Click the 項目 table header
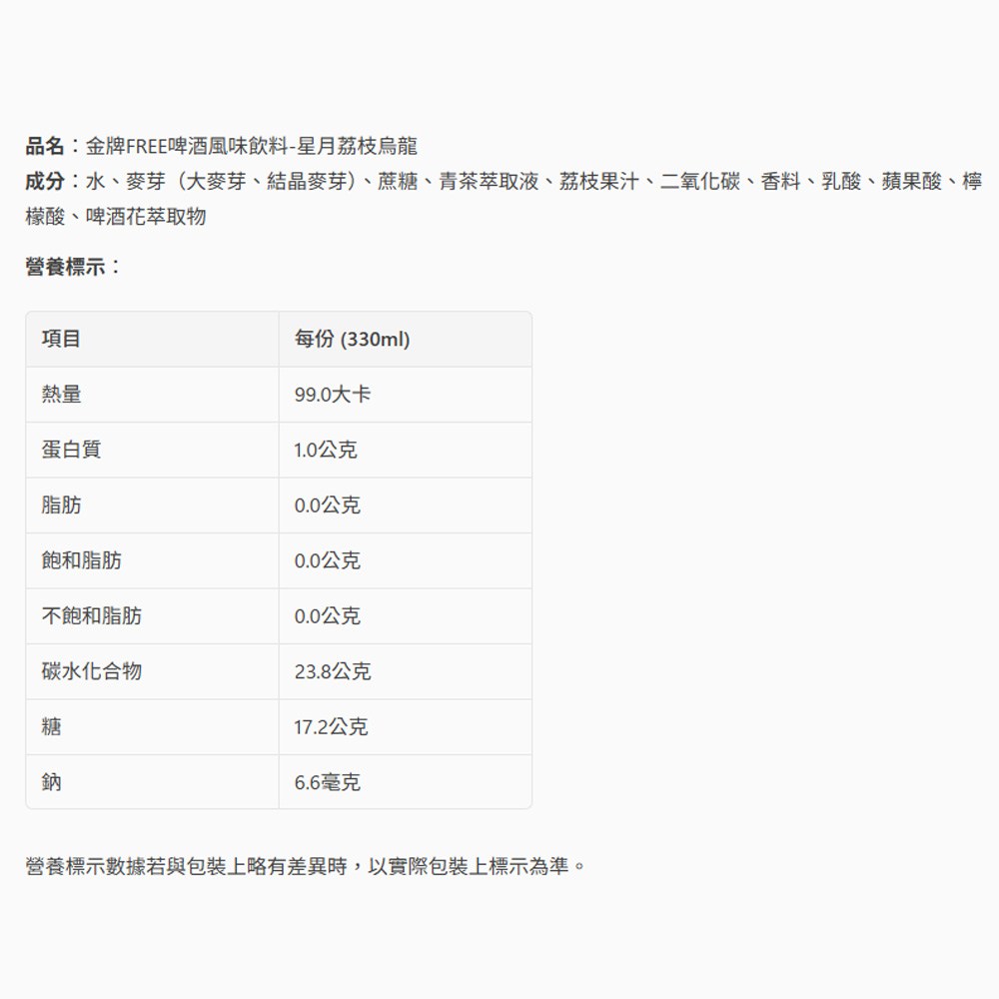Viewport: 999px width, 999px height. 62,340
